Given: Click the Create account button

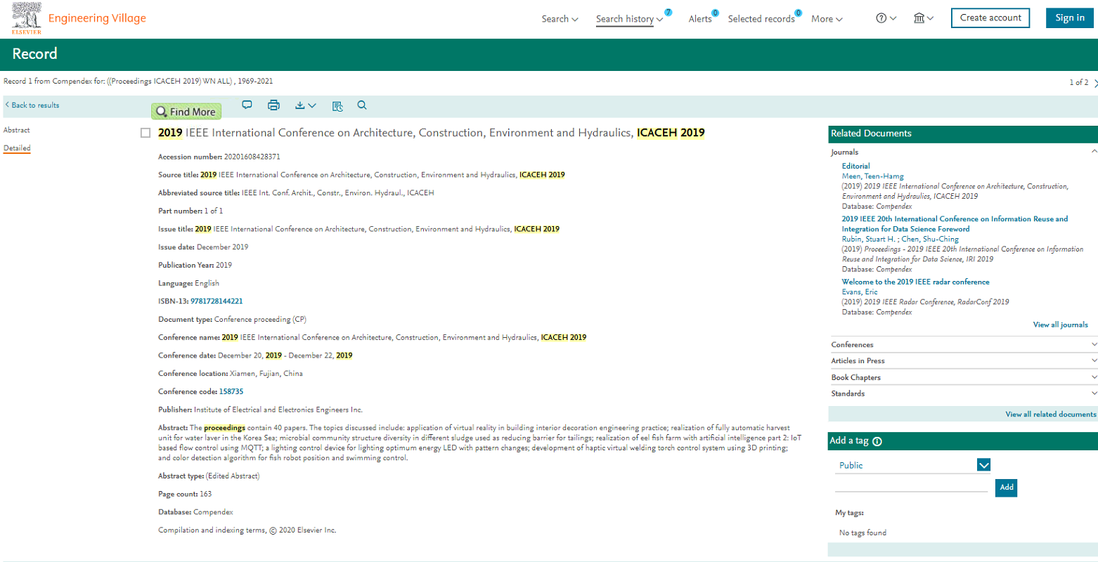Looking at the screenshot, I should click(x=990, y=18).
